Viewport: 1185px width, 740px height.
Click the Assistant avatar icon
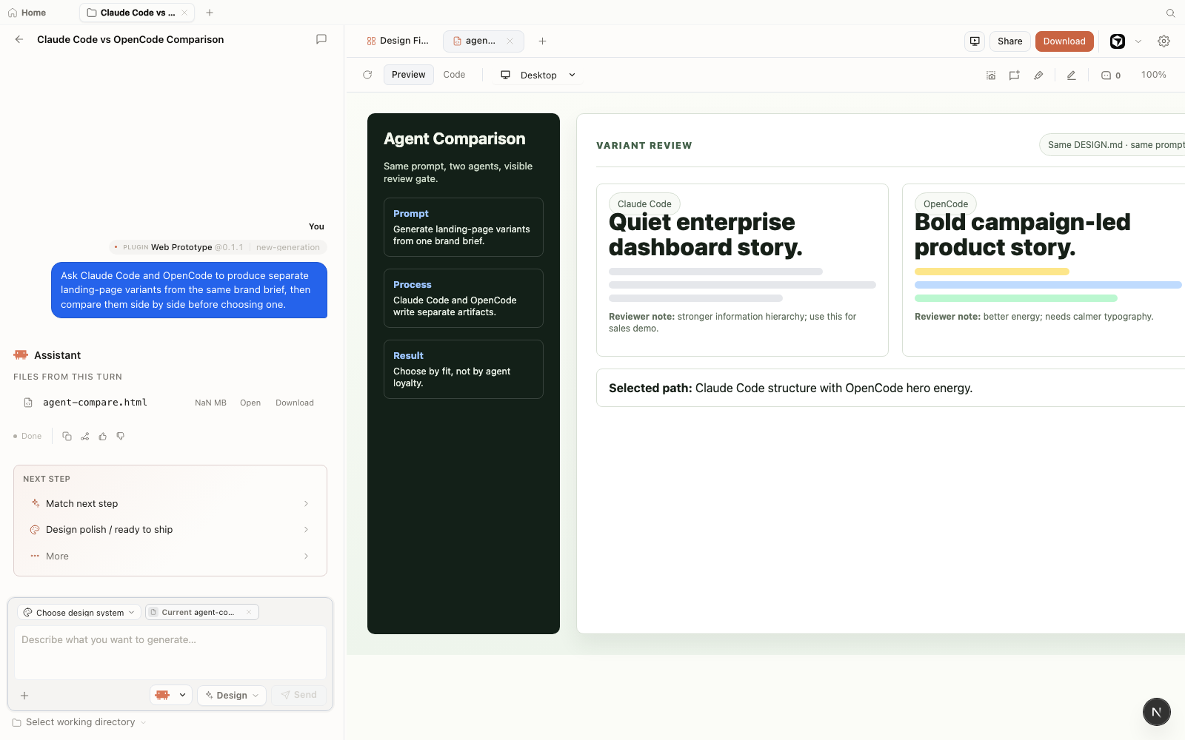21,355
